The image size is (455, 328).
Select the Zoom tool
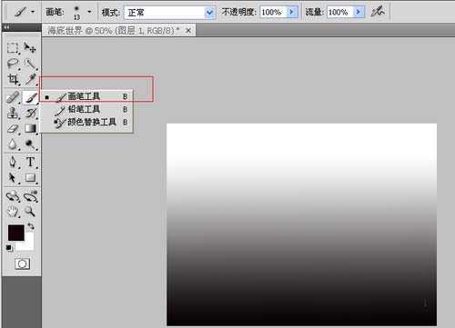click(x=30, y=211)
